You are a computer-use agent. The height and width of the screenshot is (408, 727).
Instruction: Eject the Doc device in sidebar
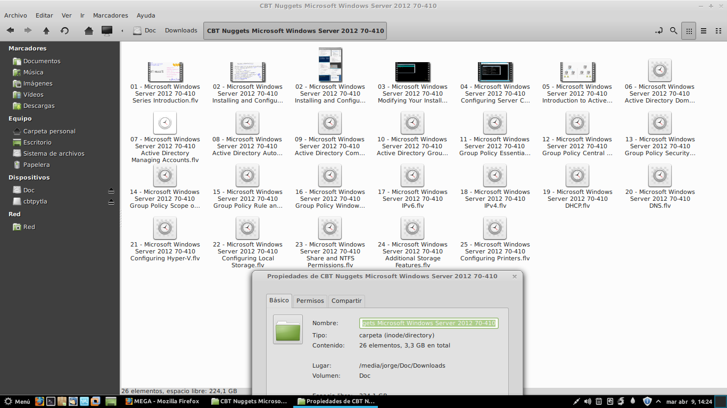pyautogui.click(x=111, y=190)
